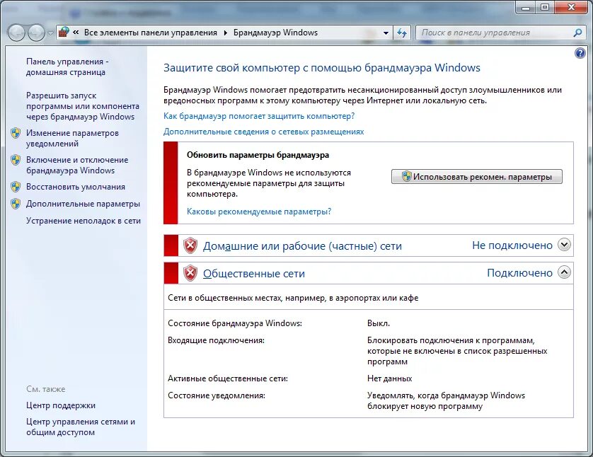
Task: Open 'Центр управления сетями и общим доступом'
Action: [x=81, y=427]
